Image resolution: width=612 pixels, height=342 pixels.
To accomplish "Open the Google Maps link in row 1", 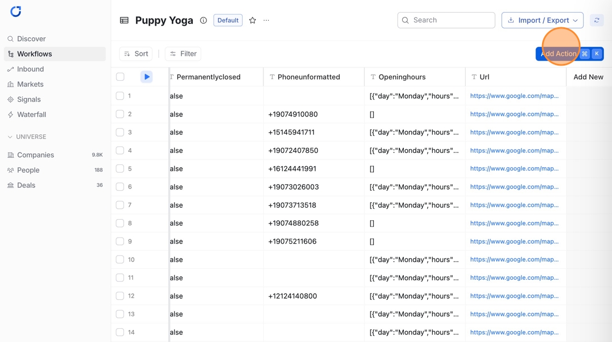I will coord(514,96).
